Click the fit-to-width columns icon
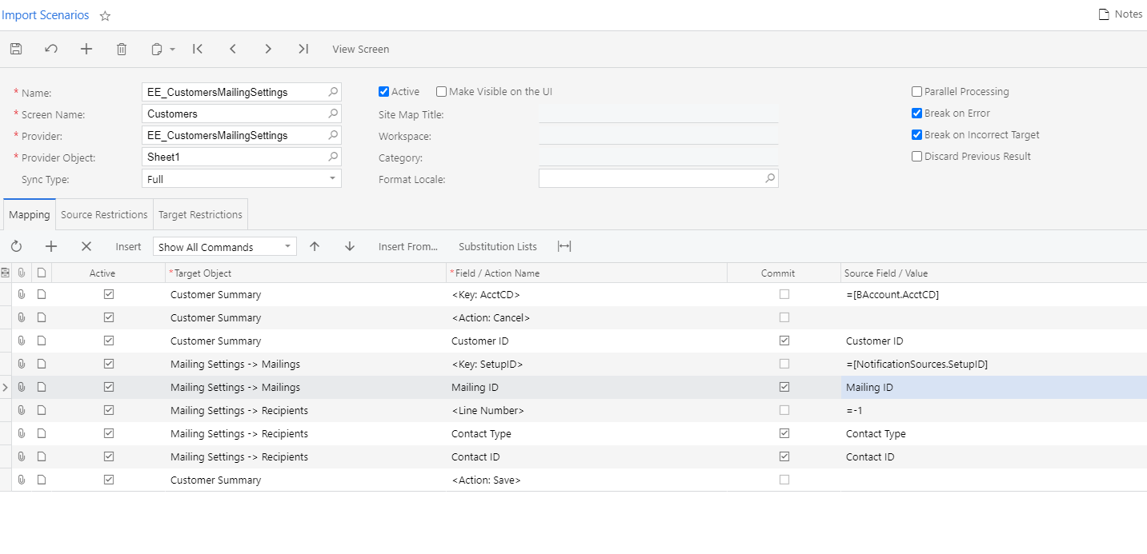Viewport: 1147px width, 554px height. point(564,246)
